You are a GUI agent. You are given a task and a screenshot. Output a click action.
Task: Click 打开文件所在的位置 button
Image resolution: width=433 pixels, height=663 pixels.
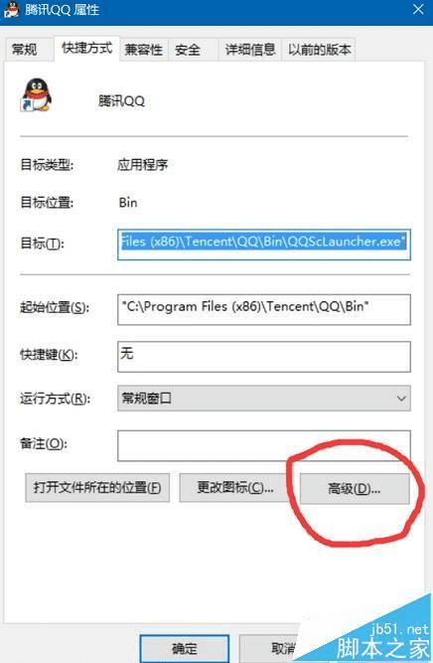97,488
